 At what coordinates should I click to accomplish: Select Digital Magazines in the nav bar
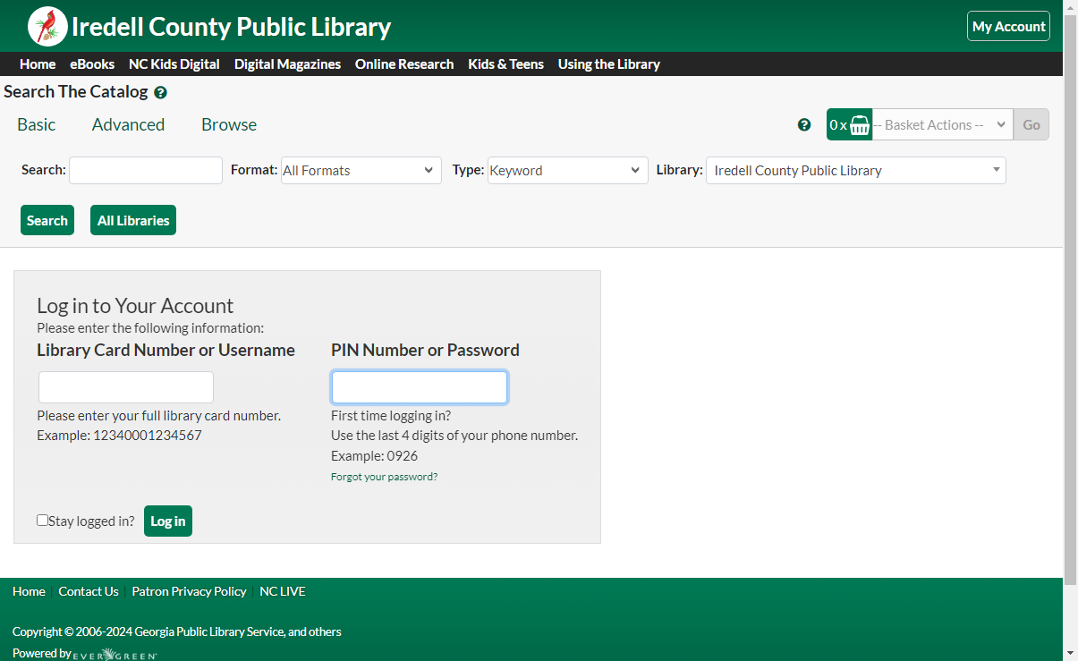tap(287, 64)
